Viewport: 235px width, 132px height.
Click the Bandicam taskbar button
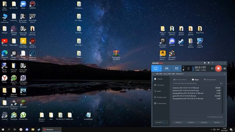pyautogui.click(x=52, y=129)
